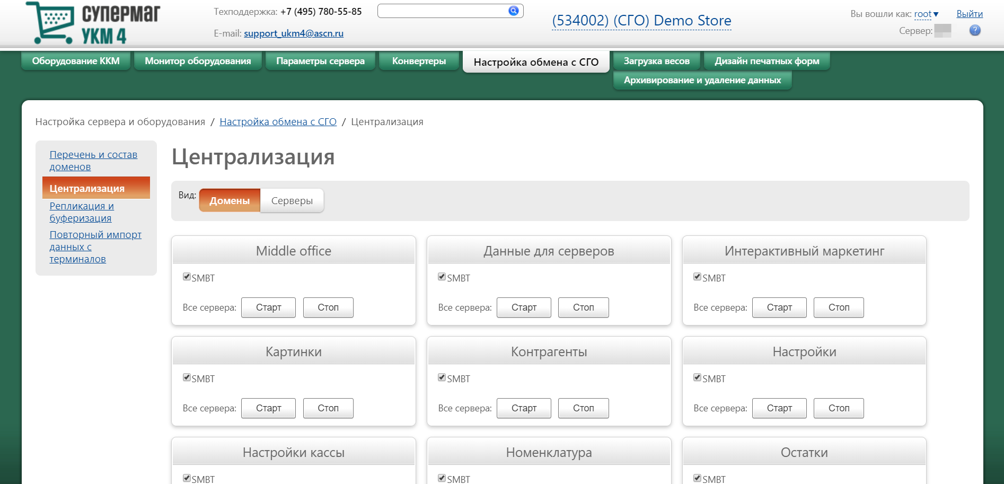Click Старт in Картинки panel

click(x=268, y=408)
